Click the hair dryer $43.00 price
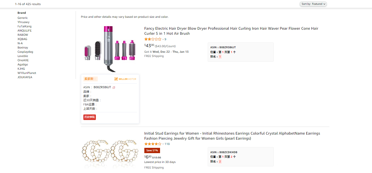 149,46
